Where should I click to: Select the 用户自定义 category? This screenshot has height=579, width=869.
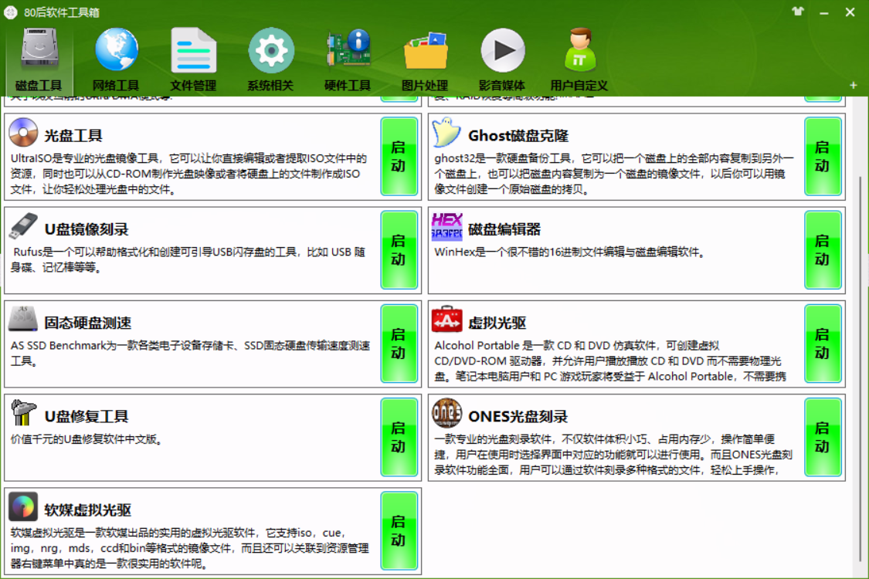579,58
